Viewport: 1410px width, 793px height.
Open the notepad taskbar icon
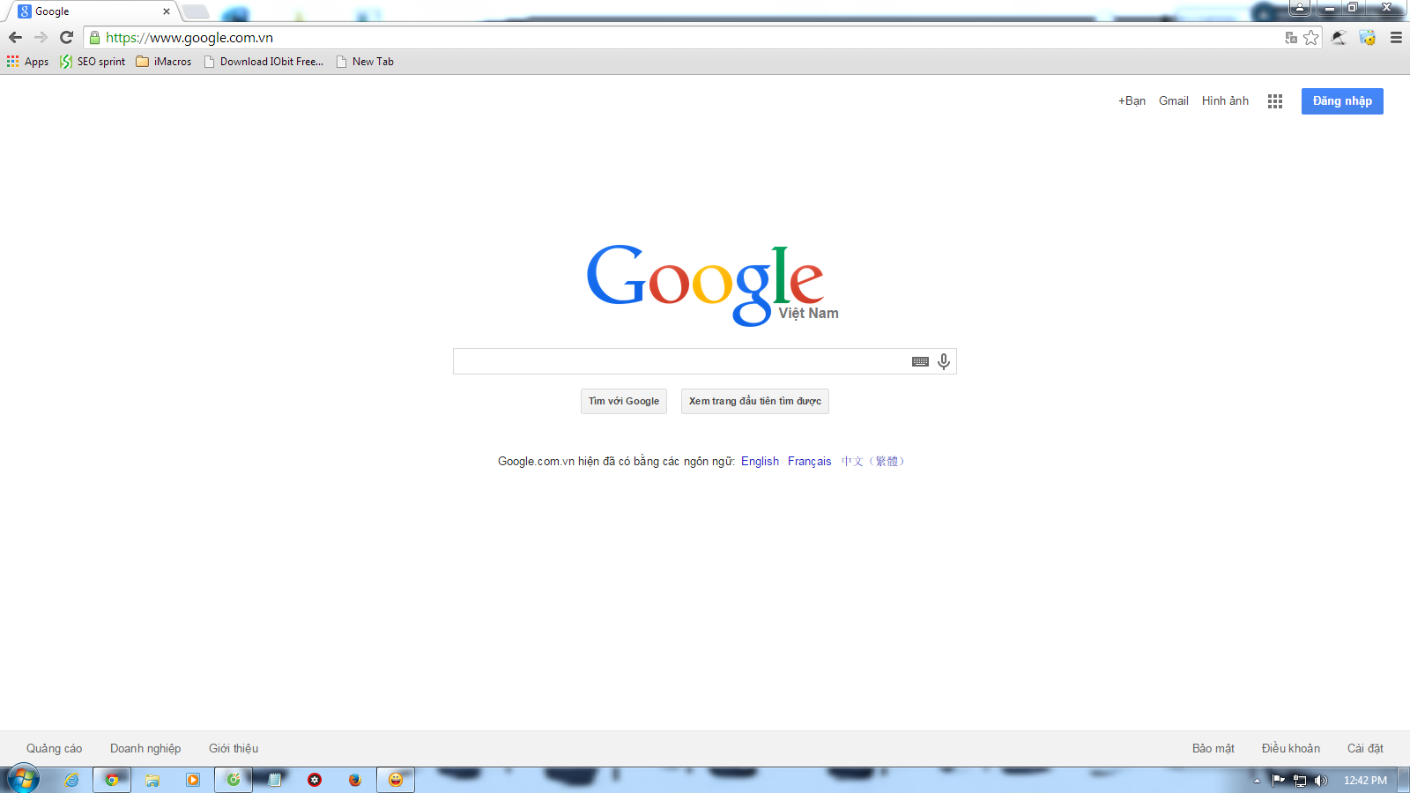[x=274, y=780]
